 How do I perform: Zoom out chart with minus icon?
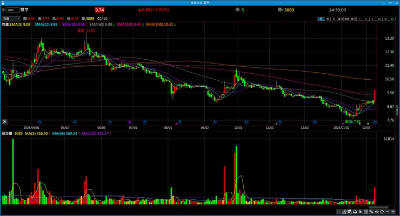click(x=388, y=212)
